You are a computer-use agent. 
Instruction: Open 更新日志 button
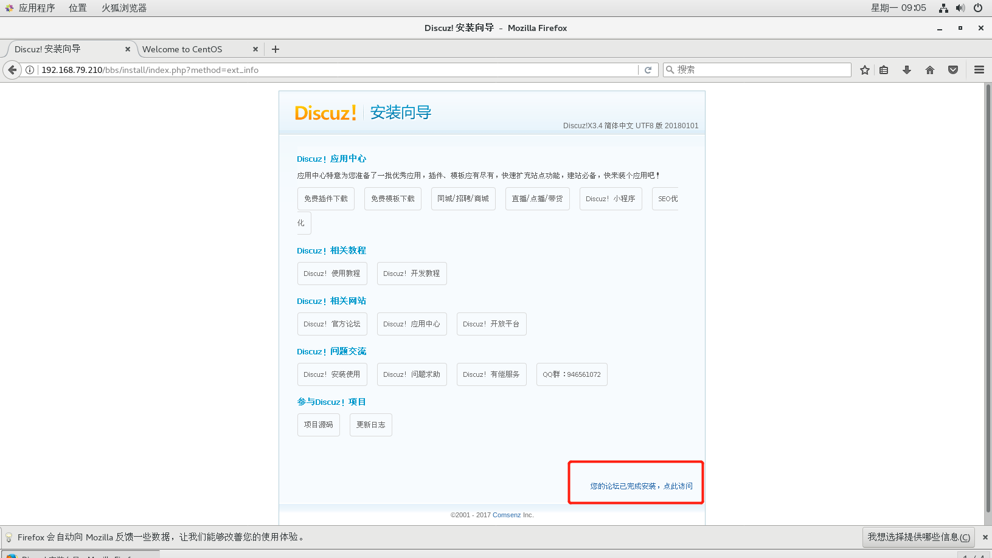(x=371, y=425)
